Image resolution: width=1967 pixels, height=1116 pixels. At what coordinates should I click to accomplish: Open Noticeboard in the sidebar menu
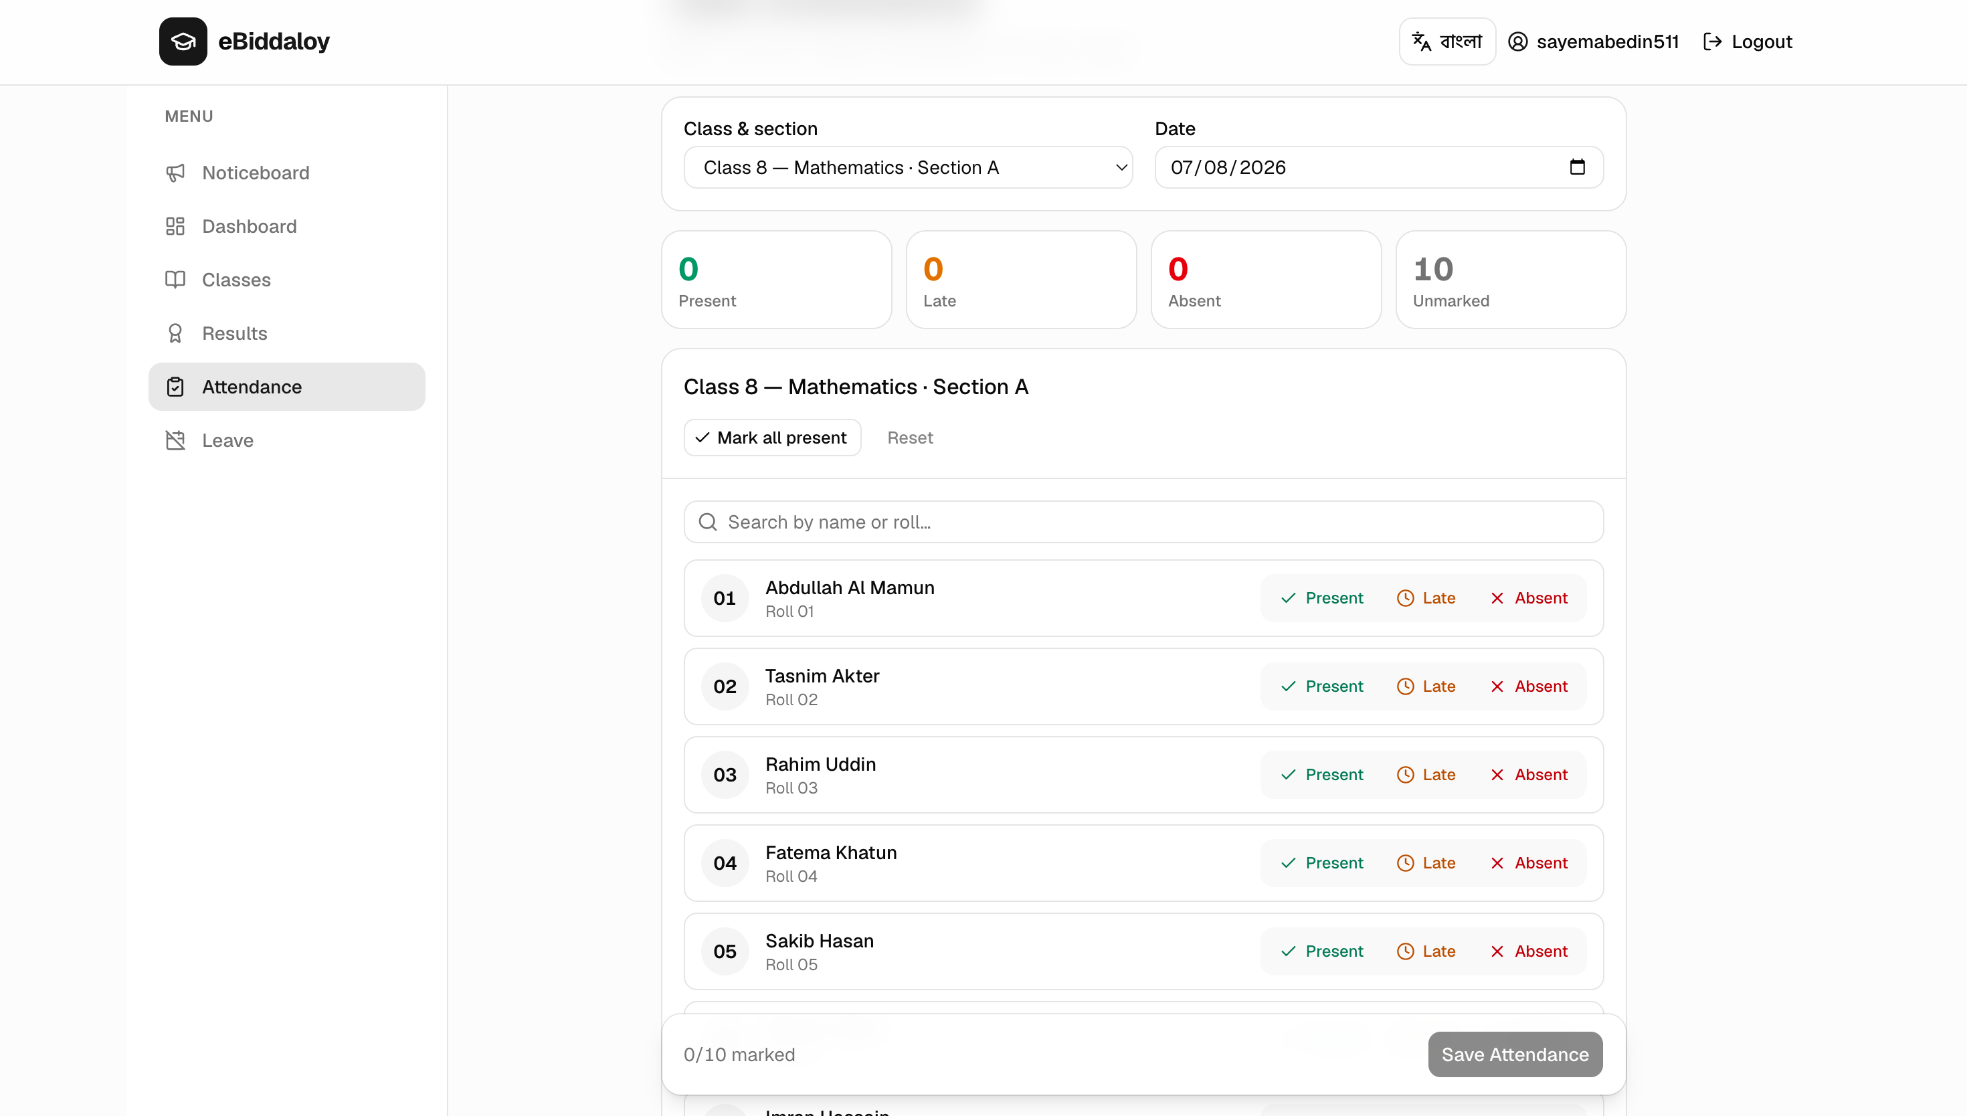click(286, 173)
